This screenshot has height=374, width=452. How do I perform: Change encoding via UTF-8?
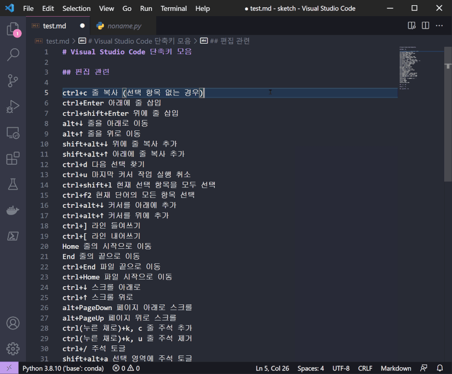click(x=341, y=368)
